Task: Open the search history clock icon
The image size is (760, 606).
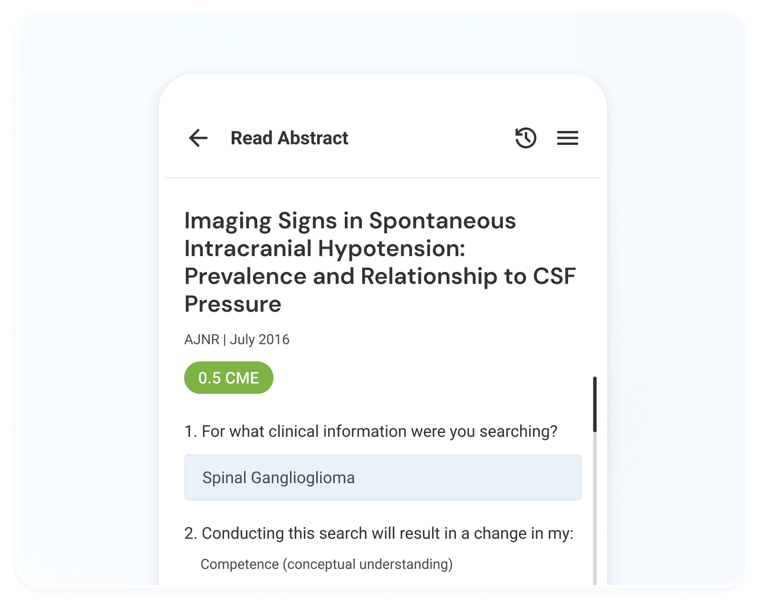Action: pyautogui.click(x=525, y=138)
